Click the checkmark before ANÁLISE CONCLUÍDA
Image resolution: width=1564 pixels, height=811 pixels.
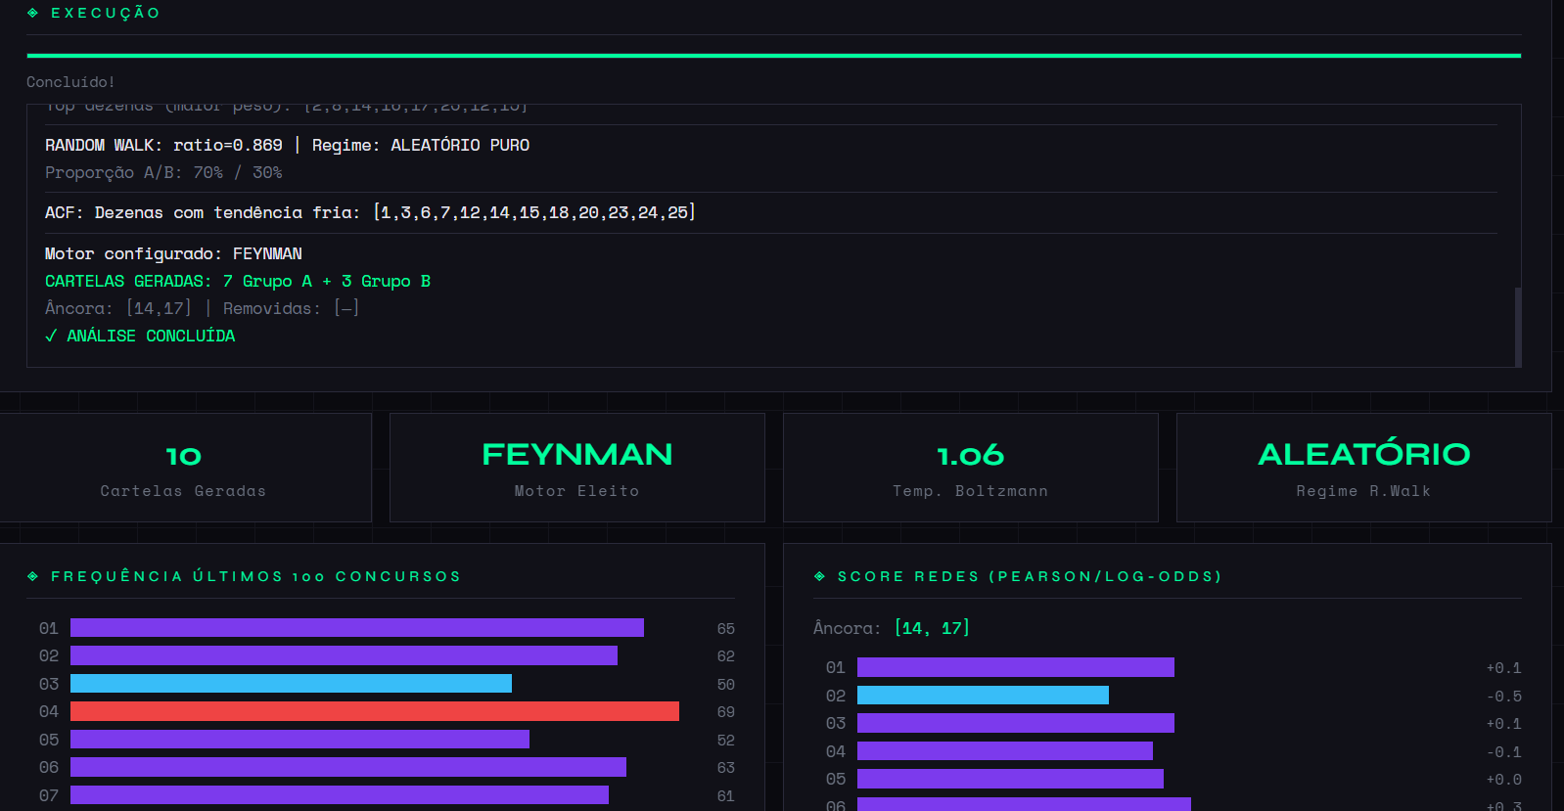click(51, 336)
